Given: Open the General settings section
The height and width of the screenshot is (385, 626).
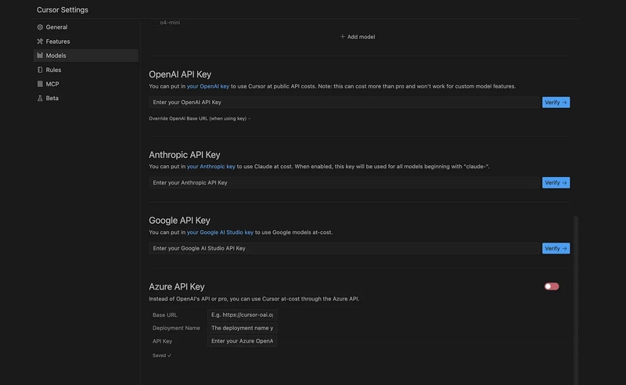Looking at the screenshot, I should click(x=86, y=27).
